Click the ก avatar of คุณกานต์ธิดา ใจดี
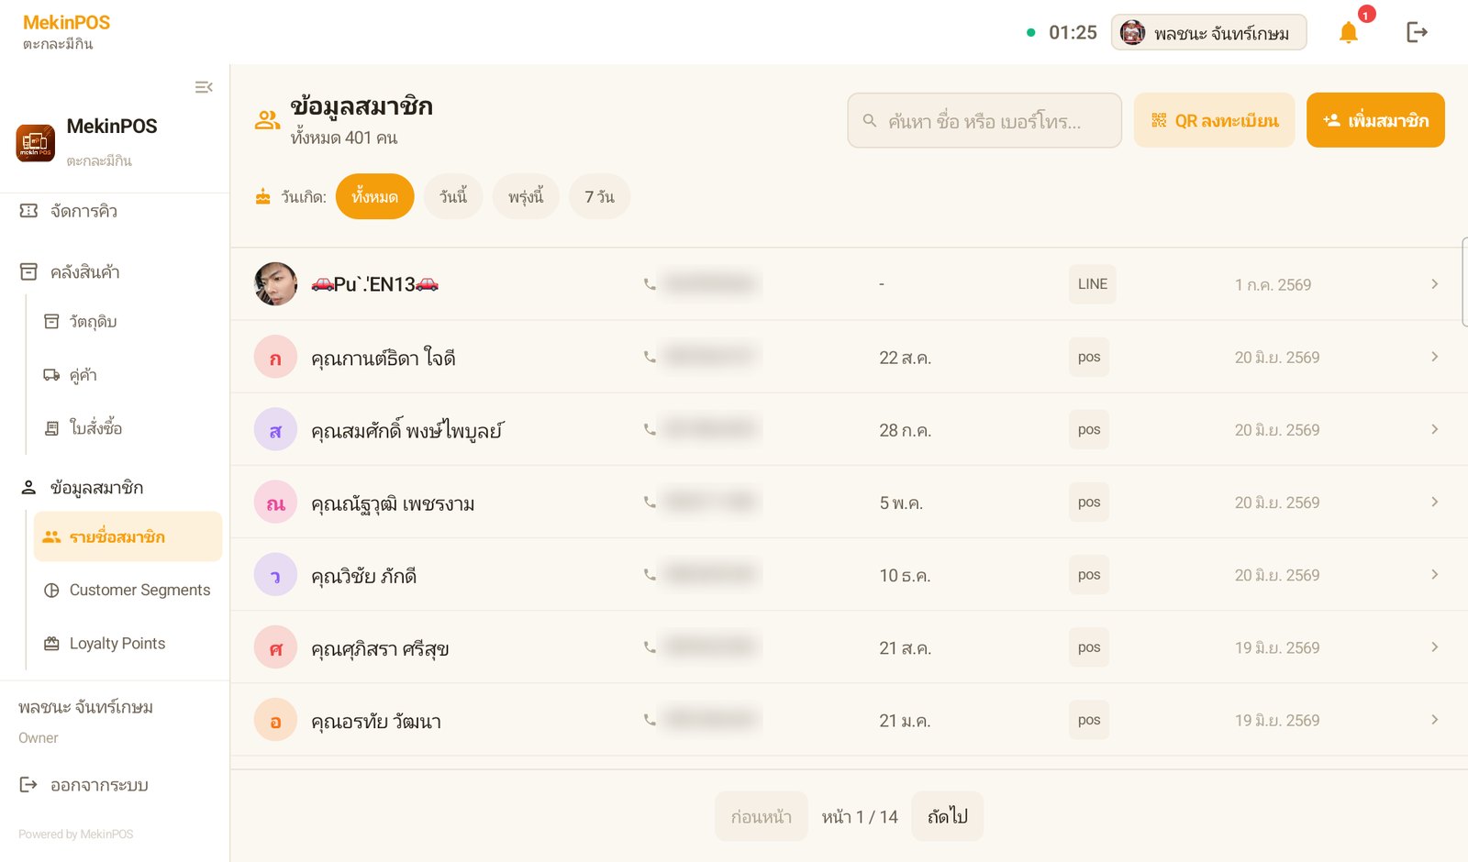This screenshot has height=862, width=1468. [x=275, y=358]
